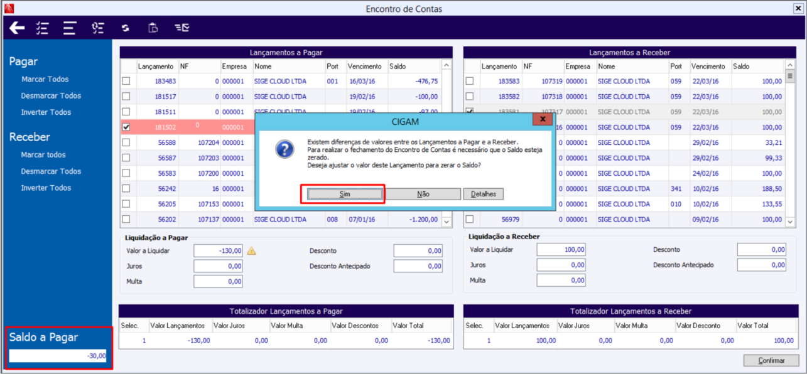The image size is (807, 374).
Task: Click Empresa column header in Receber table
Action: pyautogui.click(x=580, y=66)
